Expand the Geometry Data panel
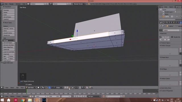This screenshot has width=182, height=102. 165,88
